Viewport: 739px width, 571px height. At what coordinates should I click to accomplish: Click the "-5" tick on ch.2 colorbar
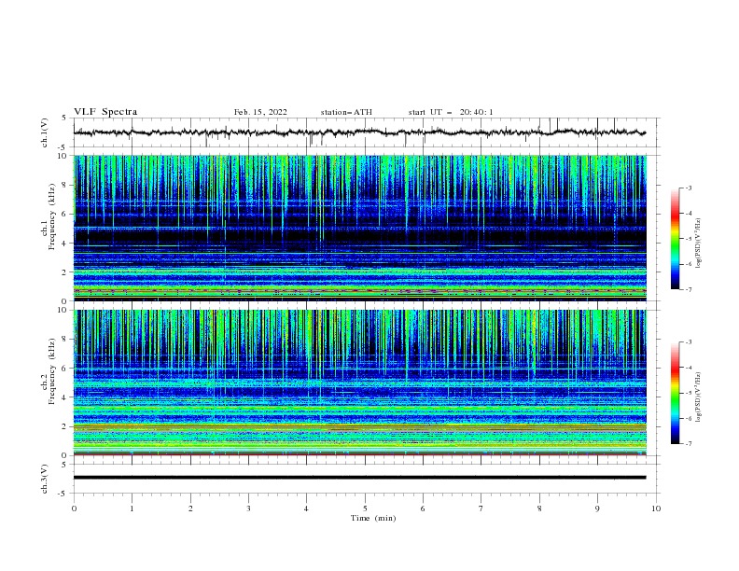pos(688,393)
